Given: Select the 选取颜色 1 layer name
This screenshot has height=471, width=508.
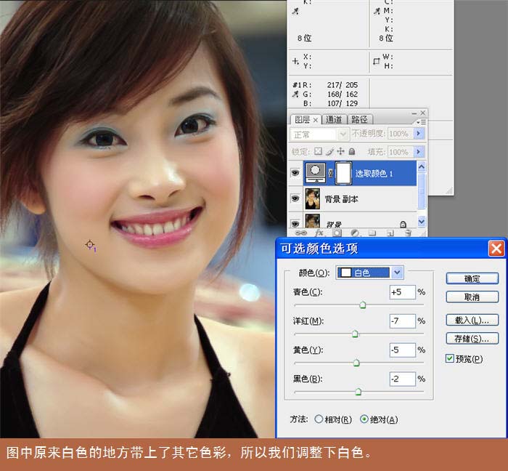Looking at the screenshot, I should (x=374, y=174).
